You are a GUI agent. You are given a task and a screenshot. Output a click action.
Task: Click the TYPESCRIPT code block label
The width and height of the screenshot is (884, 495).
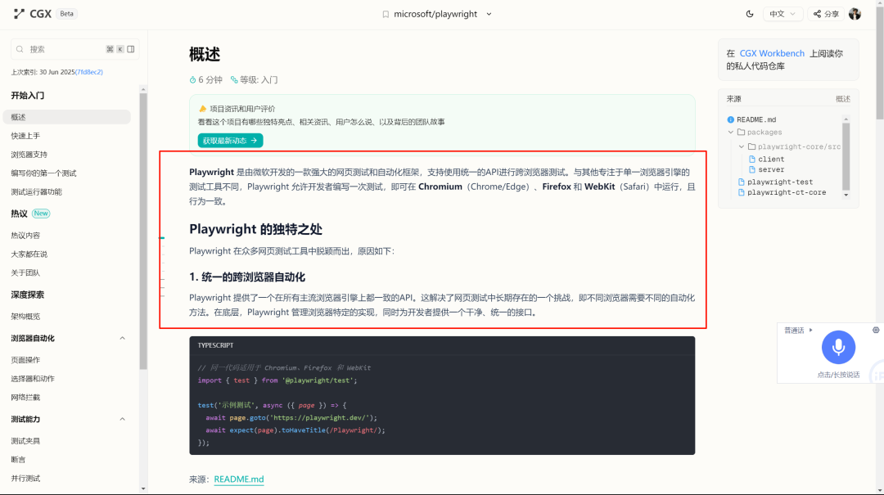tap(215, 345)
